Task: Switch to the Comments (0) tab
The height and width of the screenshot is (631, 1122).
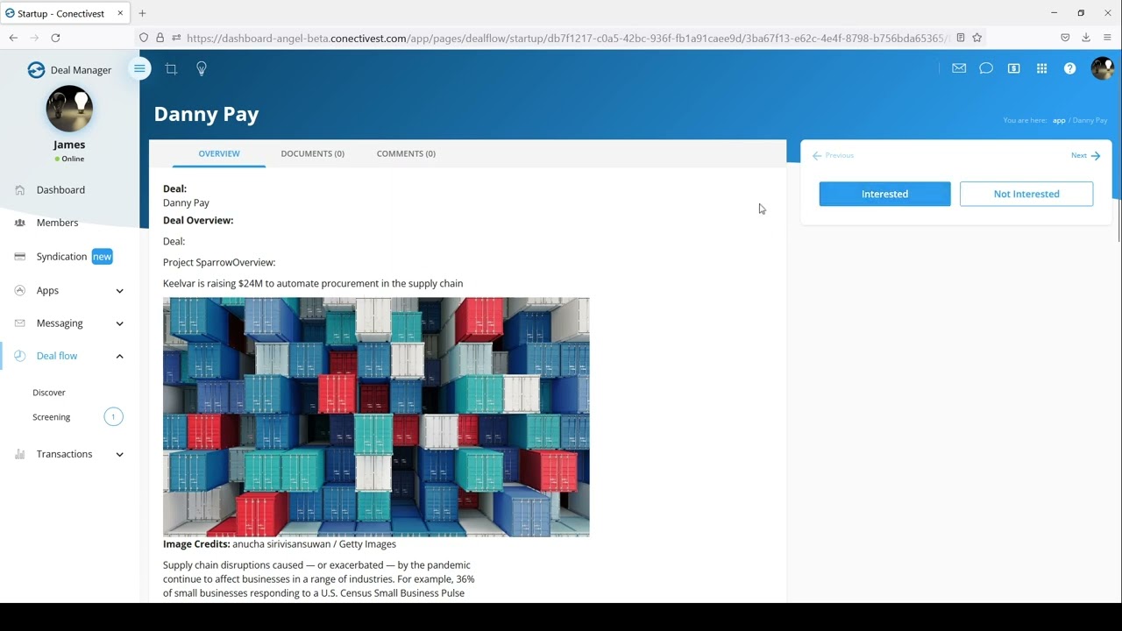Action: click(x=406, y=153)
